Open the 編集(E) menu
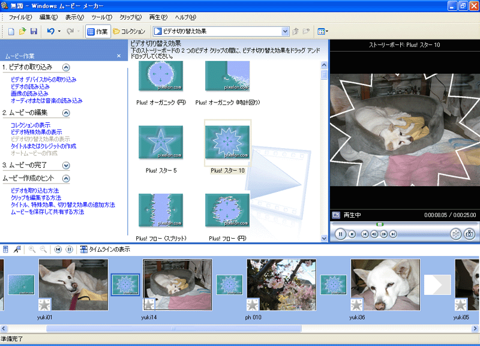The height and width of the screenshot is (346, 480). tap(49, 17)
